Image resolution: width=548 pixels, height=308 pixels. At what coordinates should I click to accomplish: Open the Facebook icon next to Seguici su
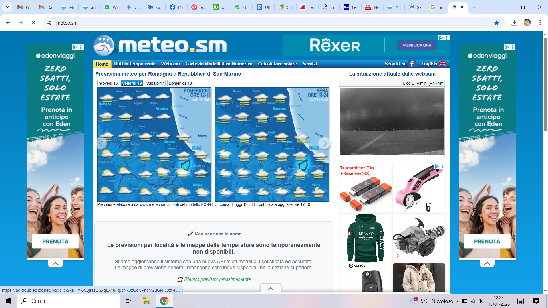(x=412, y=64)
